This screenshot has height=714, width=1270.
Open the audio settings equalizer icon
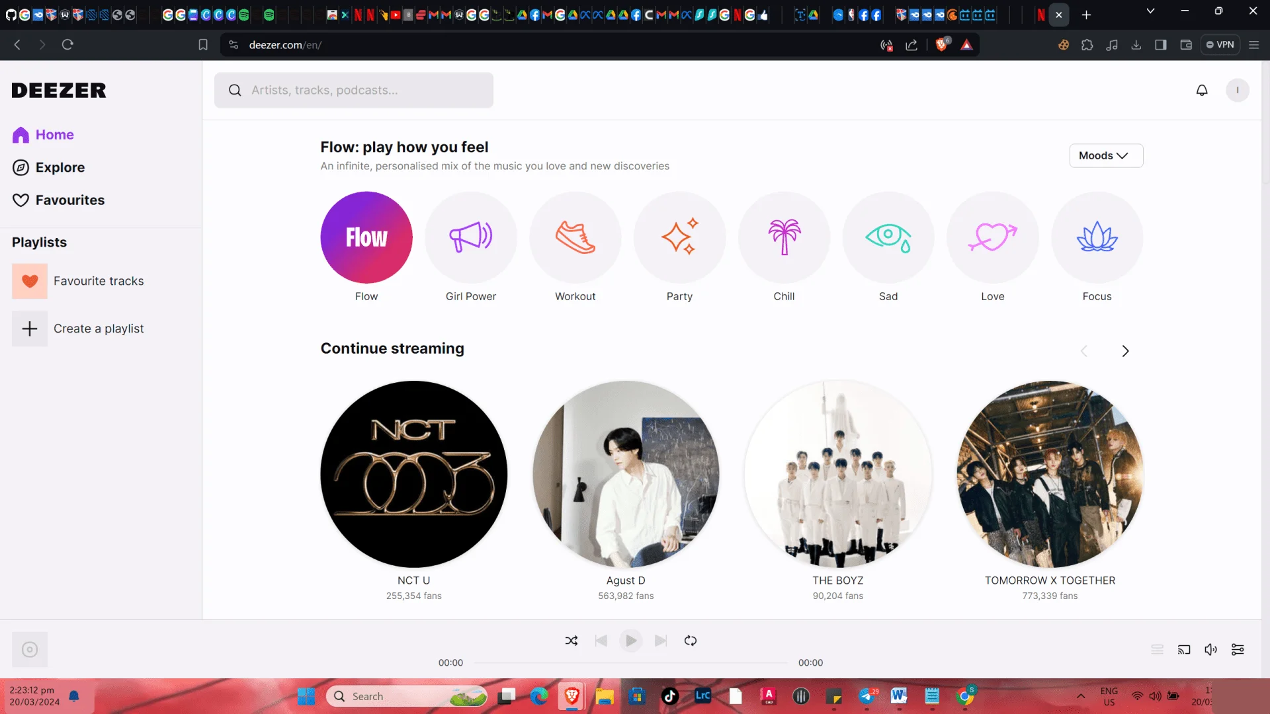coord(1238,650)
